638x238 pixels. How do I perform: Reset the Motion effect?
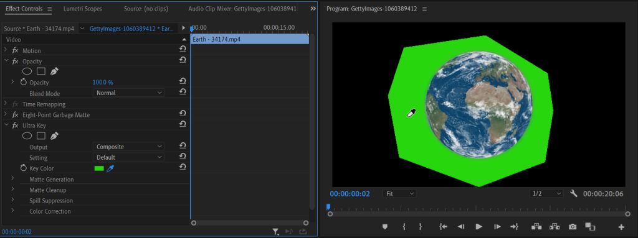[x=183, y=48]
